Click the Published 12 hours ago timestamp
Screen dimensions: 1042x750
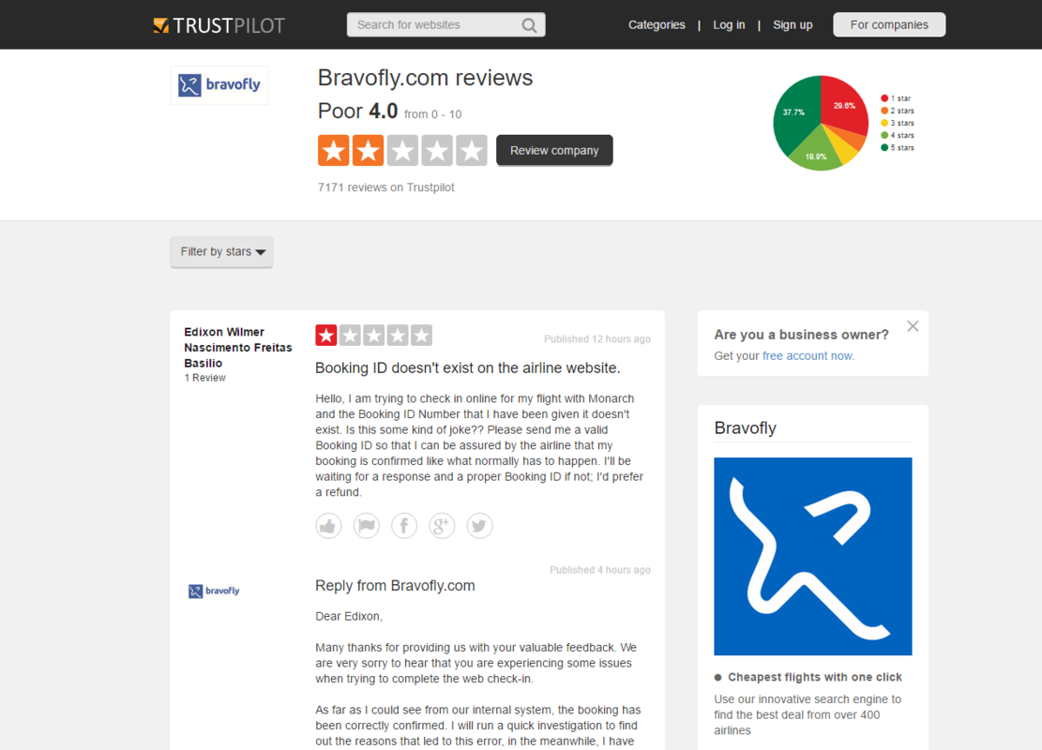(x=597, y=338)
